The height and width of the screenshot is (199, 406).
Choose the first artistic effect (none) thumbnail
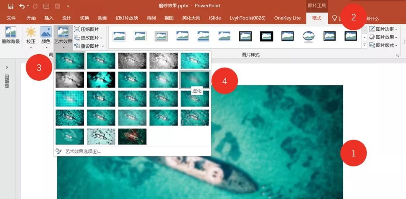click(x=70, y=61)
